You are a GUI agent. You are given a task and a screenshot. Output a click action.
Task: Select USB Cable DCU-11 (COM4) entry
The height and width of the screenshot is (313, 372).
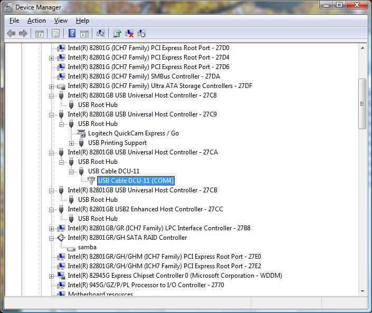coord(136,181)
